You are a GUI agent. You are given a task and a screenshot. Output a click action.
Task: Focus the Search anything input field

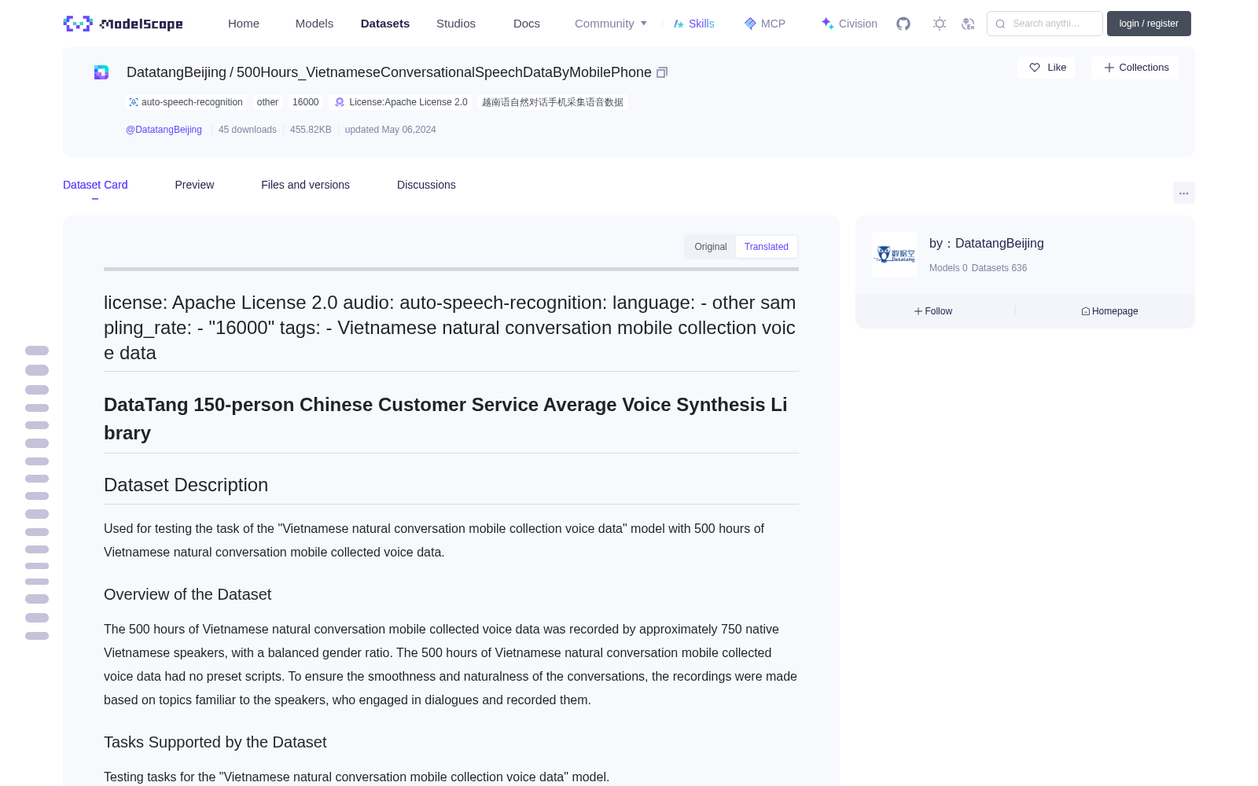pos(1045,24)
